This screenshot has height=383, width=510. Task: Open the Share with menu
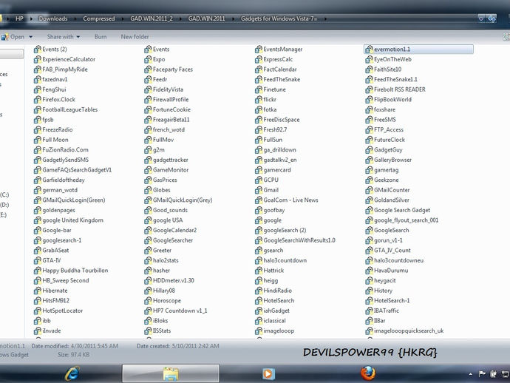64,37
